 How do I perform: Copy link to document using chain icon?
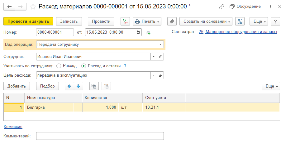tap(222, 7)
